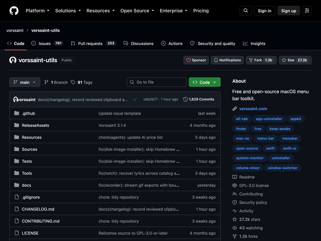Click the file icon beside CHANGELOG.md
This screenshot has height=241, width=321.
pos(16,209)
